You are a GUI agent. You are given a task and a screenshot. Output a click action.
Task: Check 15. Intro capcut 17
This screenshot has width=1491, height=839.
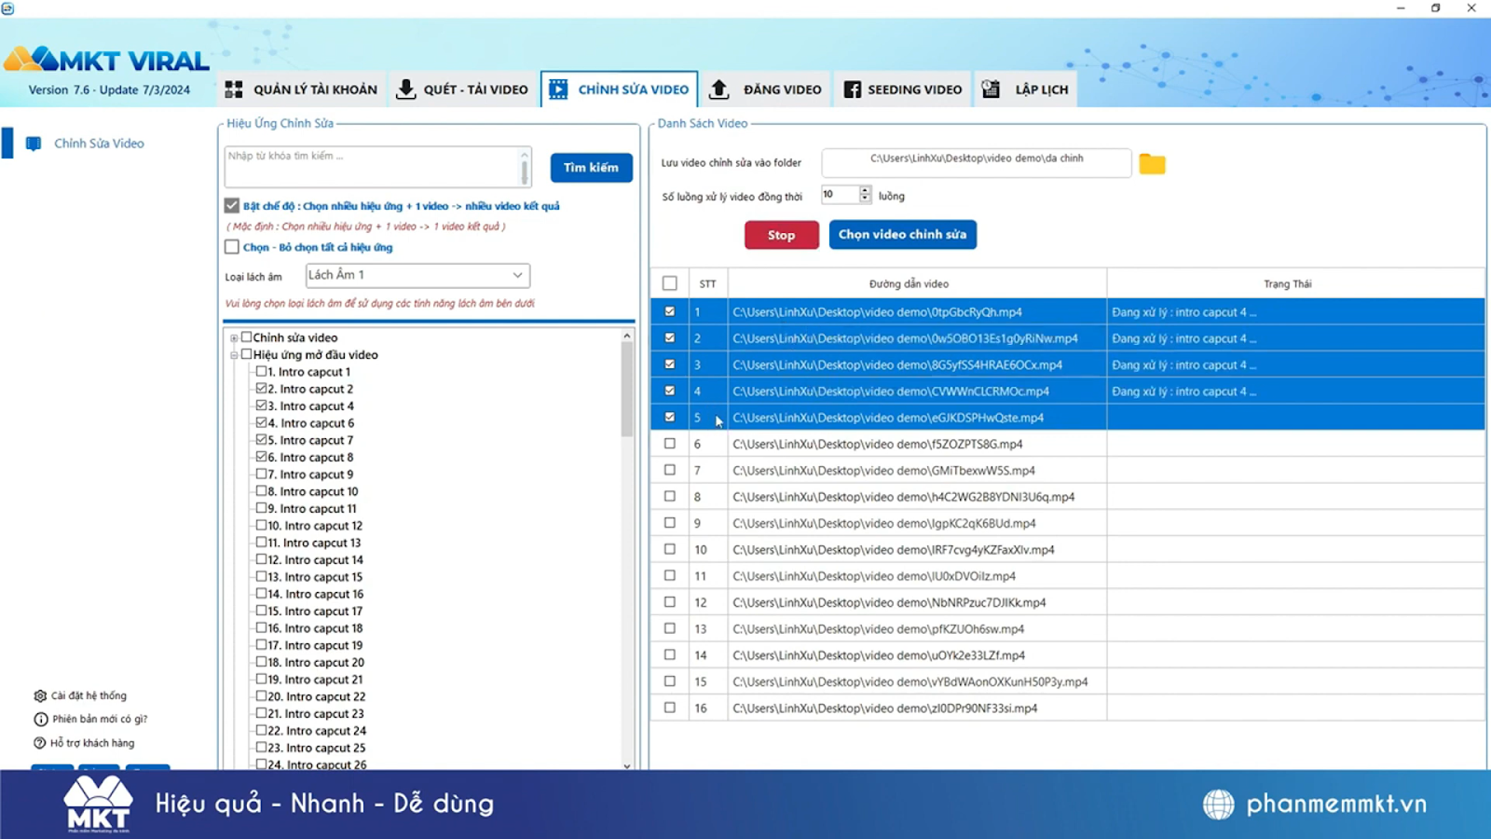pyautogui.click(x=262, y=611)
